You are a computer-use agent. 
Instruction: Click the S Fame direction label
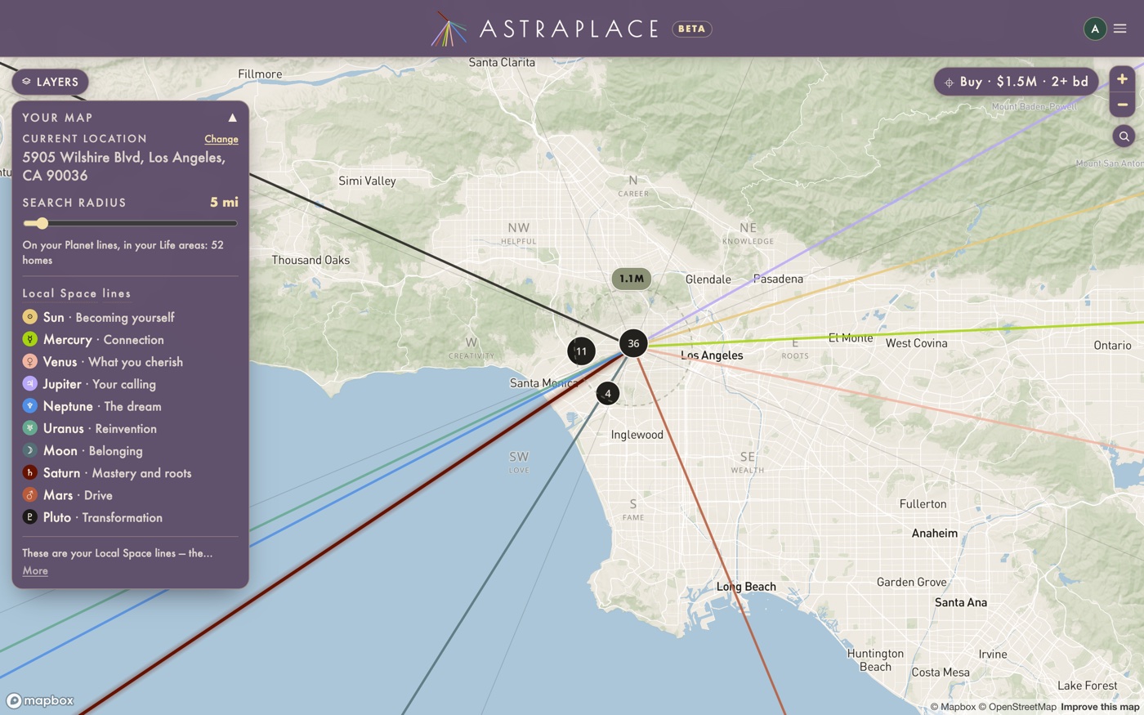point(633,509)
